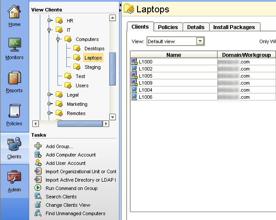Click the L1005 computer status icon
Image resolution: width=276 pixels, height=220 pixels.
click(x=134, y=76)
